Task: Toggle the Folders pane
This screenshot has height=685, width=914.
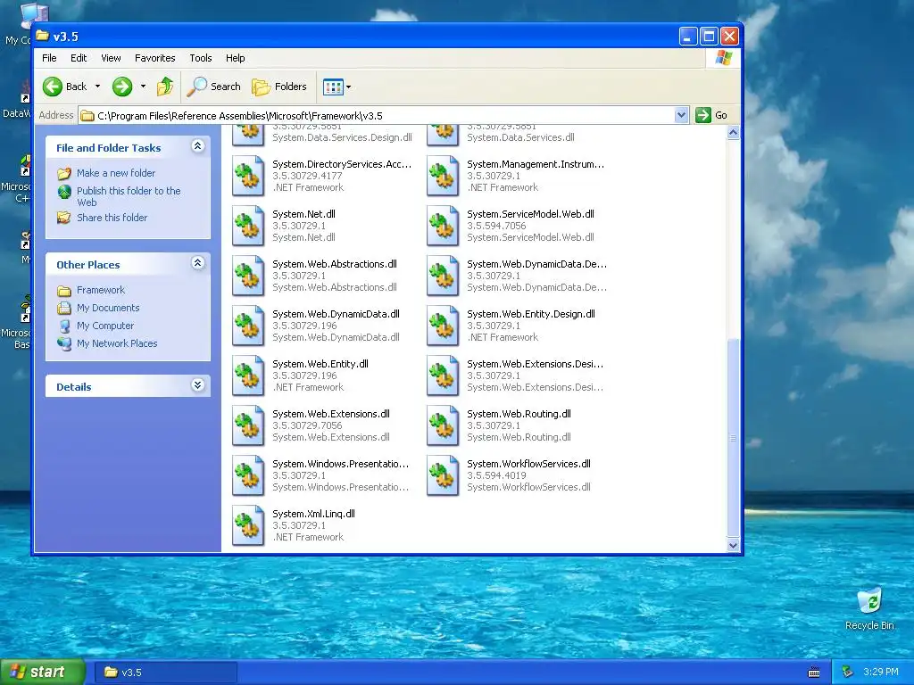Action: click(x=279, y=87)
